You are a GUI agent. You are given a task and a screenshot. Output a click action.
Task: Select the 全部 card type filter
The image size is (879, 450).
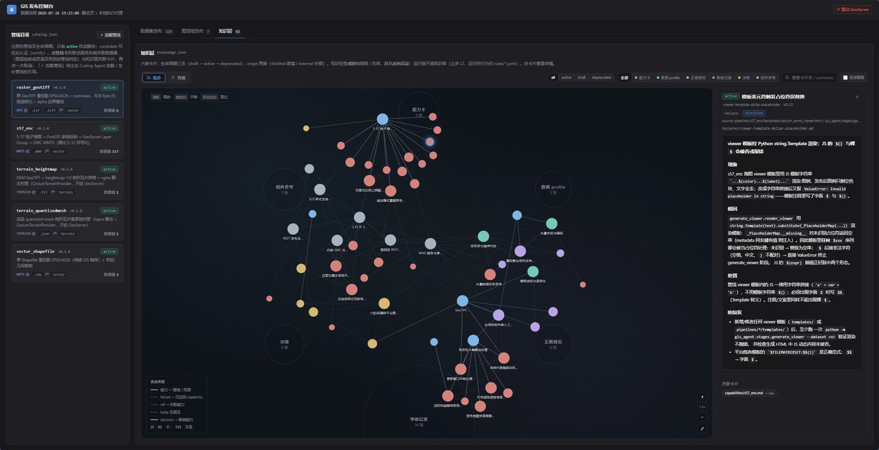(624, 78)
